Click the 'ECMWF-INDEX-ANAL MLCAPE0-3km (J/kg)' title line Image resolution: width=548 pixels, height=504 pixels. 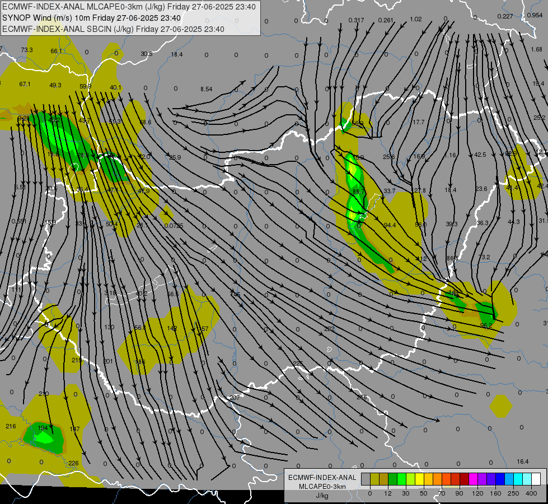click(129, 7)
